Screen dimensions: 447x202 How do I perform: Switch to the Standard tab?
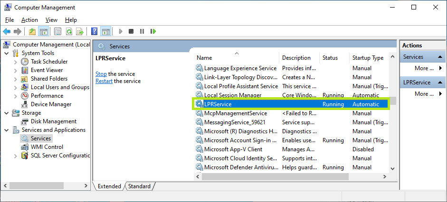click(x=139, y=186)
